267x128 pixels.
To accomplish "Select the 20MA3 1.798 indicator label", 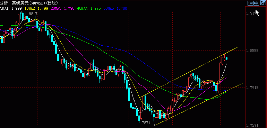I will [62, 8].
